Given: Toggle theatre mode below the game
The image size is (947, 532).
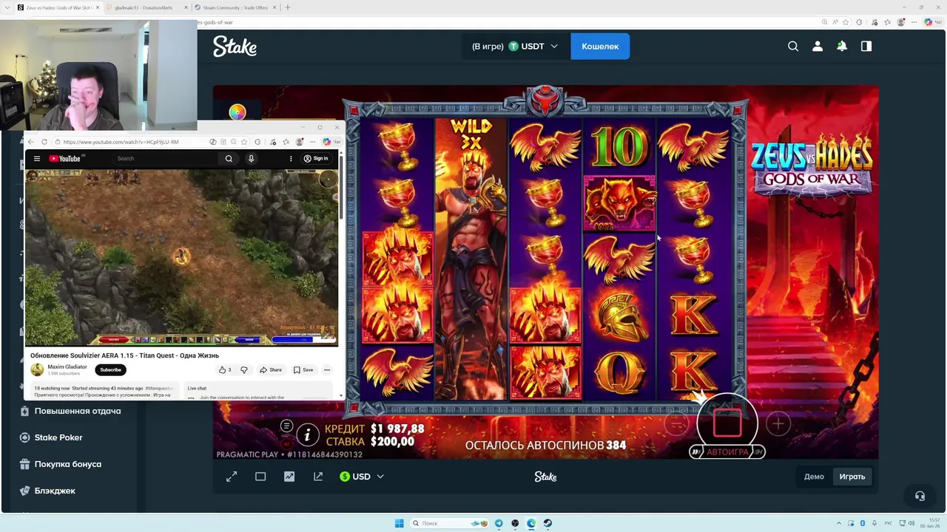Looking at the screenshot, I should click(260, 477).
